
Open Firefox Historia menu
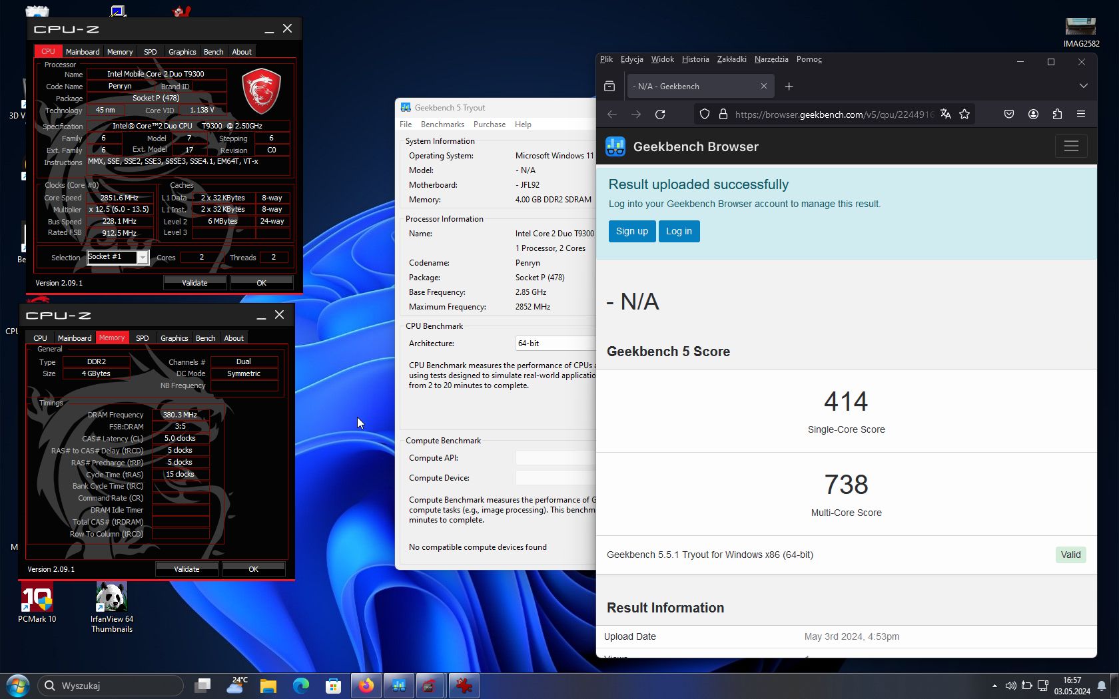[695, 59]
